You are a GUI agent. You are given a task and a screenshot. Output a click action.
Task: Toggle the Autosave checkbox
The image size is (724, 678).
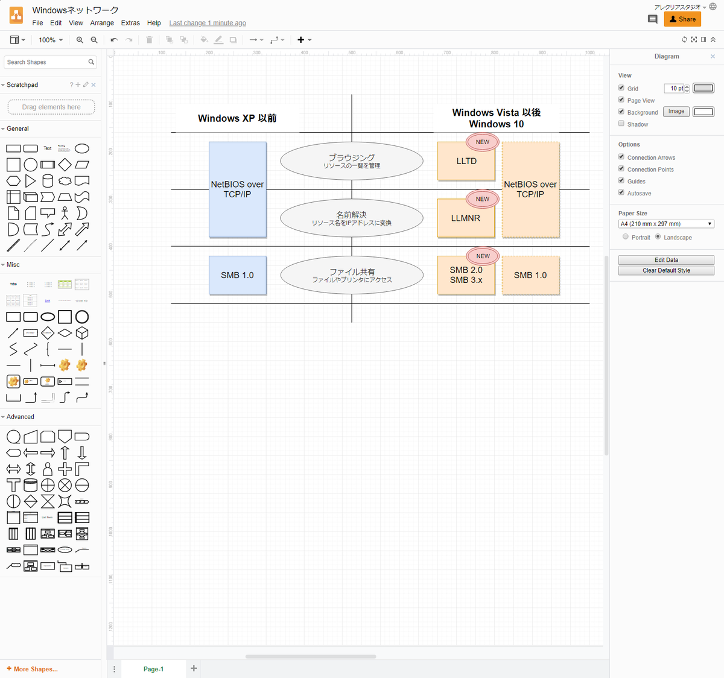coord(621,192)
